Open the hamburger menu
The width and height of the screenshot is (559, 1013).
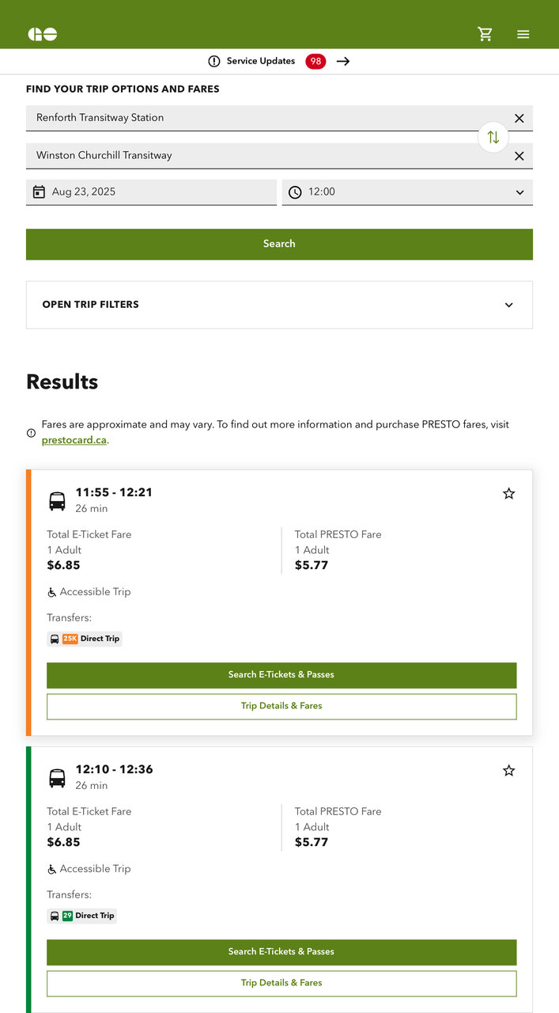coord(523,34)
